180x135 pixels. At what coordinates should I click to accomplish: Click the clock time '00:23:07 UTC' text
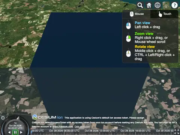[x=15, y=128]
